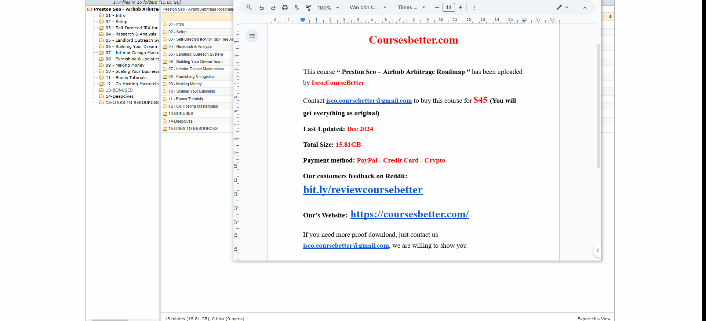Open the text style dropdown
The height and width of the screenshot is (321, 706).
368,8
